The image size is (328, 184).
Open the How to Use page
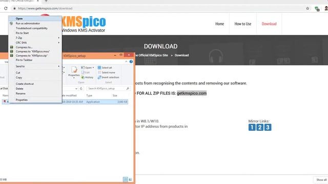243,24
